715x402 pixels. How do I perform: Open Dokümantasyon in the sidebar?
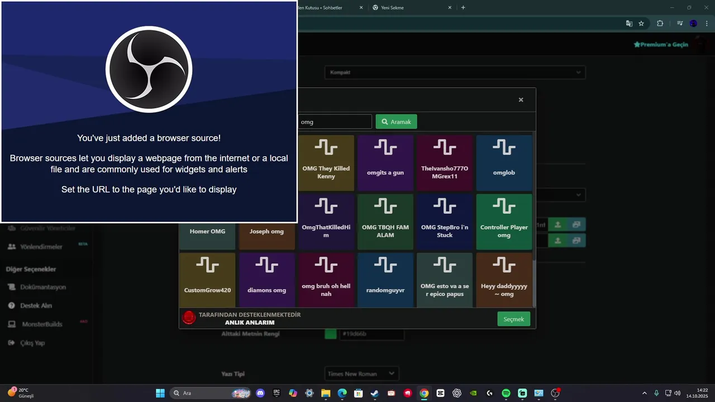click(x=43, y=287)
